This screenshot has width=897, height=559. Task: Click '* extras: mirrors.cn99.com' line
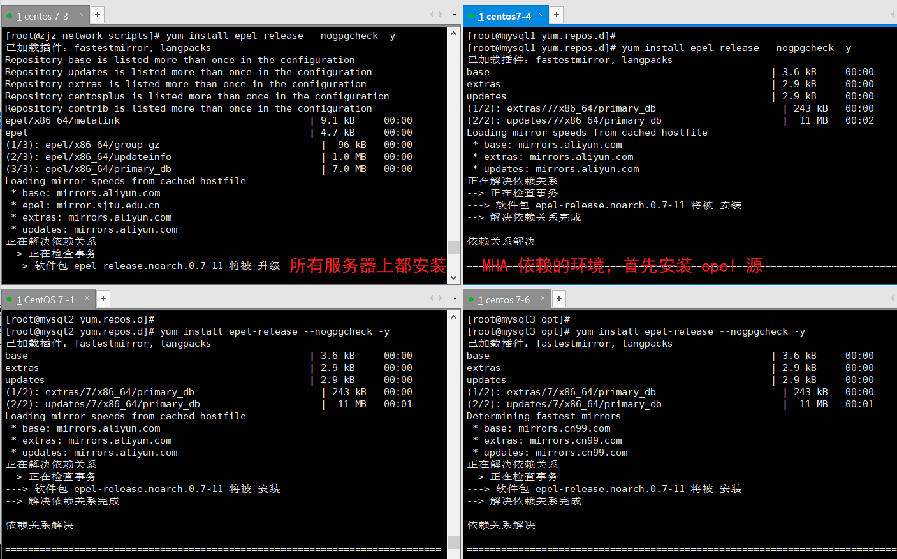tap(547, 440)
